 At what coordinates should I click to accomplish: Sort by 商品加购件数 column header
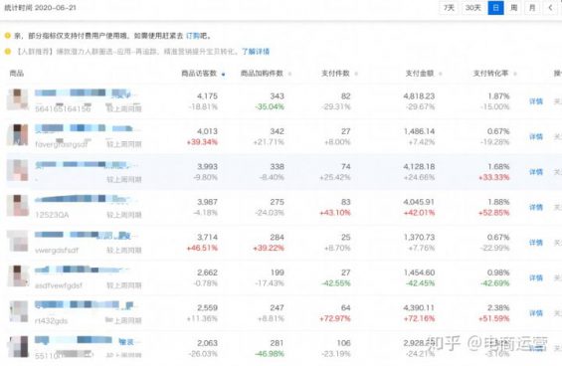click(x=266, y=74)
